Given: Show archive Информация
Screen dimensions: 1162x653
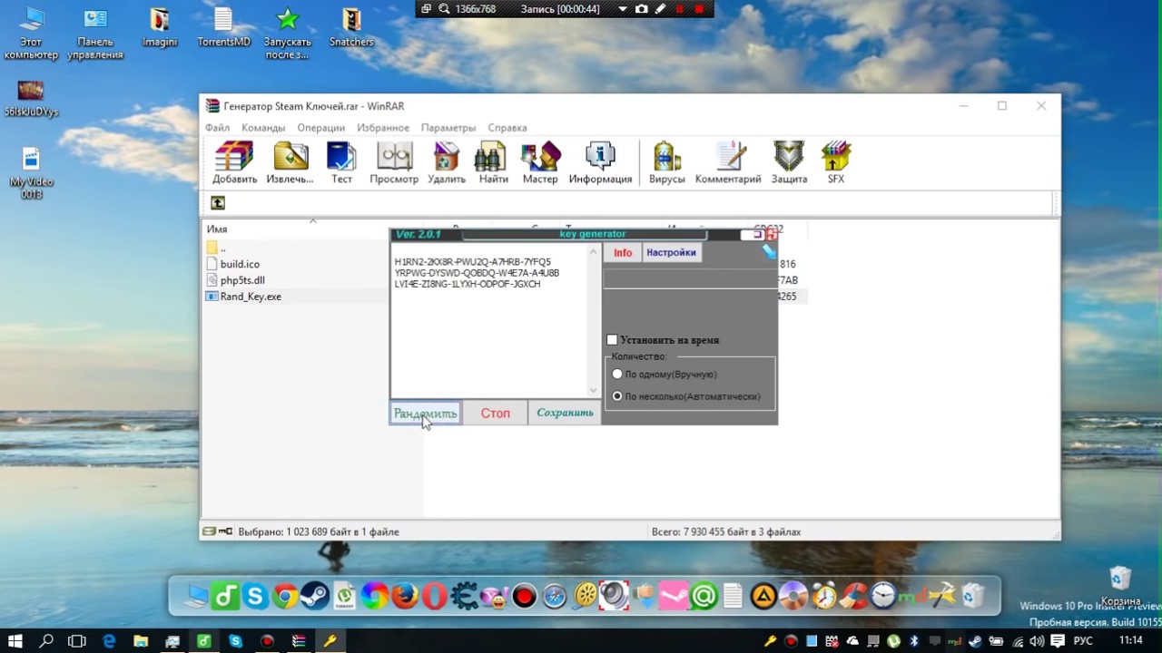Looking at the screenshot, I should pyautogui.click(x=600, y=163).
